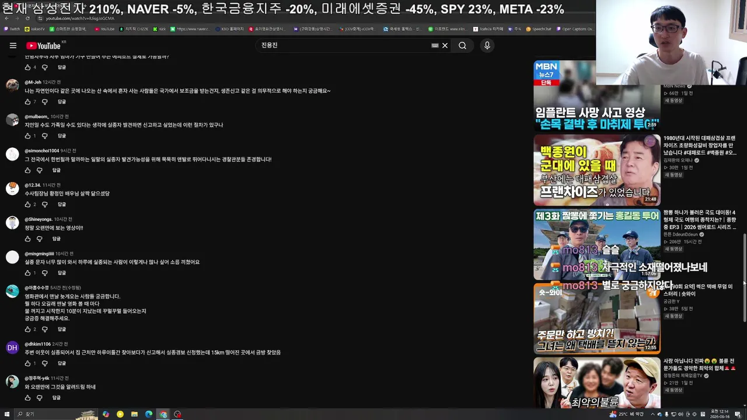Play the 최악의불륜 video thumbnail
This screenshot has width=747, height=420.
tap(596, 383)
